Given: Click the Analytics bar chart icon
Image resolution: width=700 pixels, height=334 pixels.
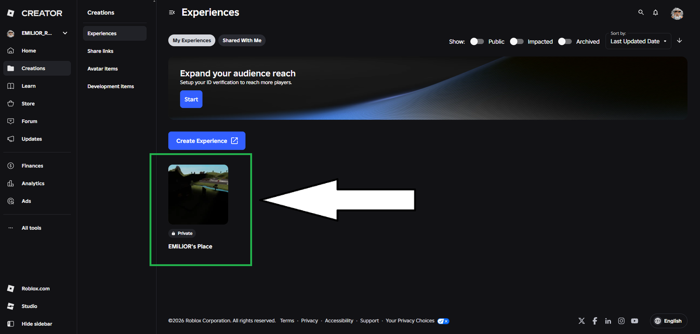Looking at the screenshot, I should 11,183.
